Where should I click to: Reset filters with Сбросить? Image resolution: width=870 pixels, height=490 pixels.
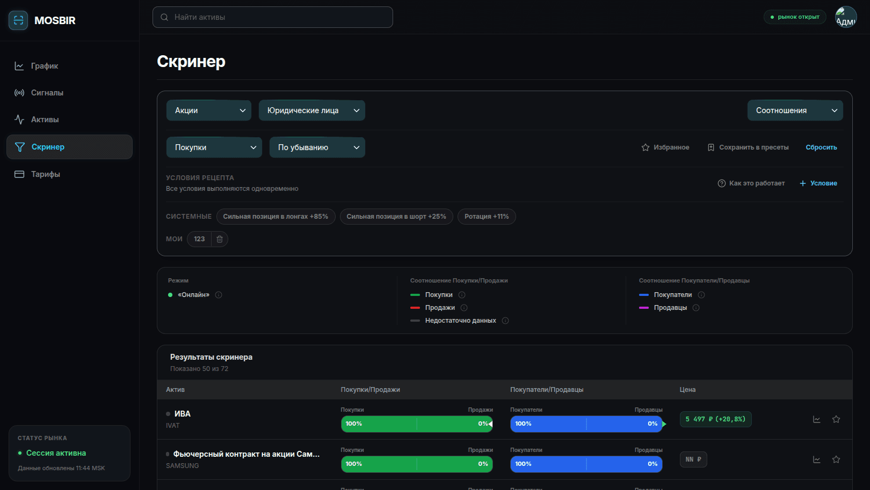[821, 147]
